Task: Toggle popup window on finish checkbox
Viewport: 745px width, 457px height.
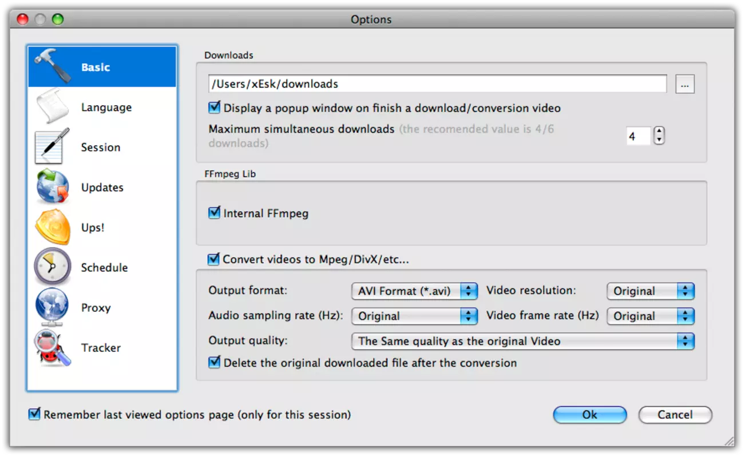Action: pyautogui.click(x=215, y=107)
